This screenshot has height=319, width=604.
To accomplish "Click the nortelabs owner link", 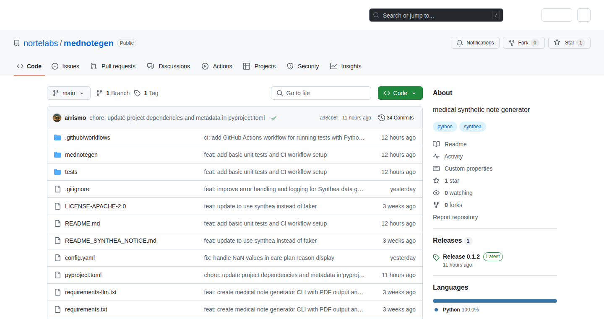I will pyautogui.click(x=41, y=43).
